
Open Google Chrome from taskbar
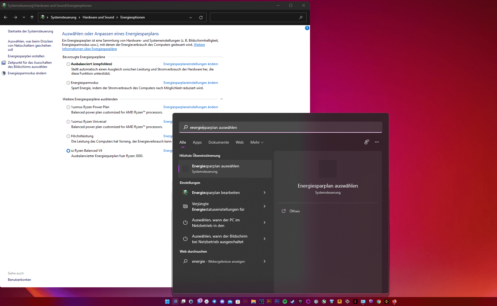click(x=379, y=302)
